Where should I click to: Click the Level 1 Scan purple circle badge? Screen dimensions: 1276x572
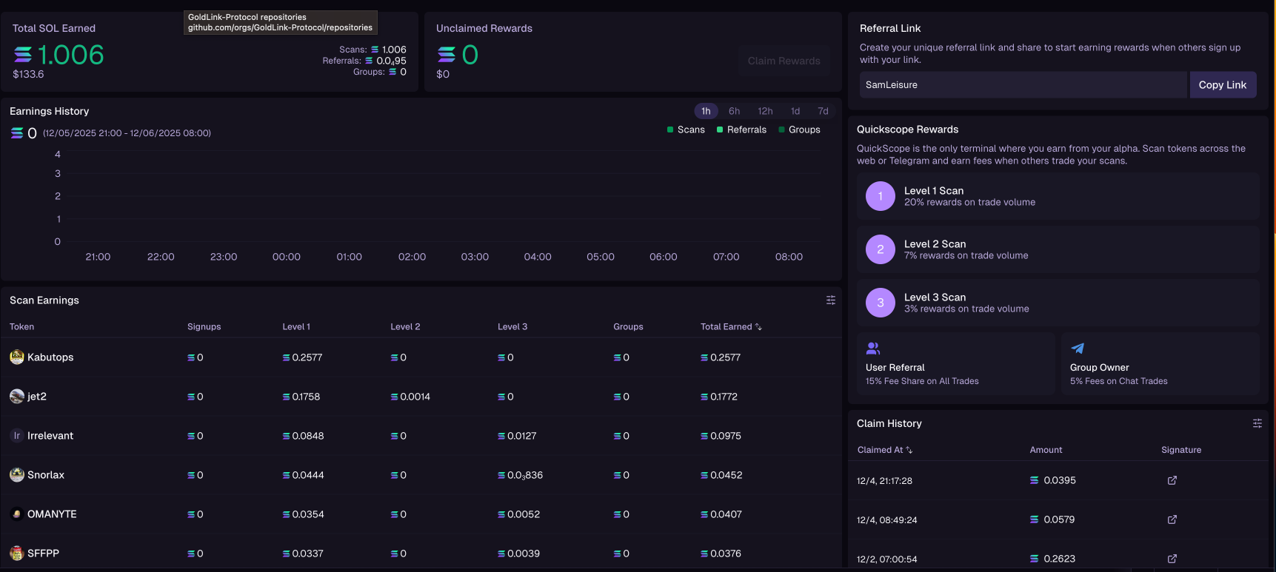(x=880, y=196)
